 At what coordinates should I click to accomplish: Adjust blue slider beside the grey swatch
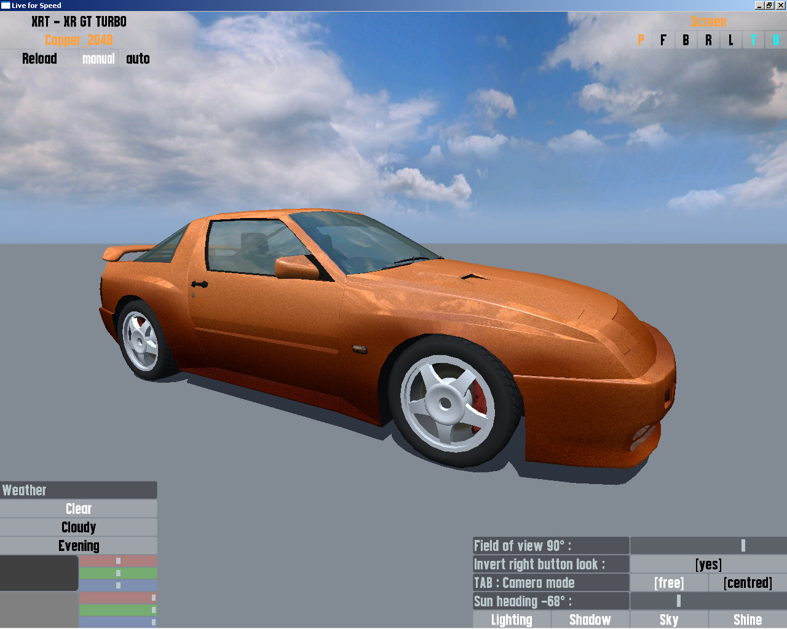pyautogui.click(x=118, y=622)
